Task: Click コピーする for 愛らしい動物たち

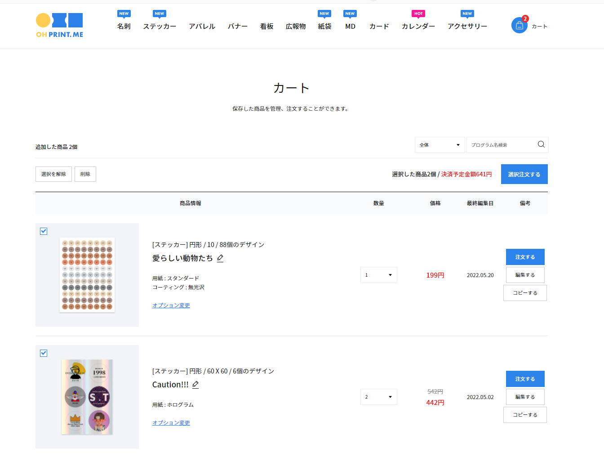Action: tap(525, 293)
